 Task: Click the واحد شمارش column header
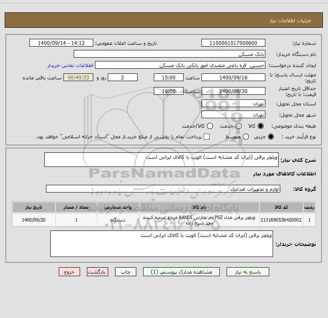click(x=118, y=207)
